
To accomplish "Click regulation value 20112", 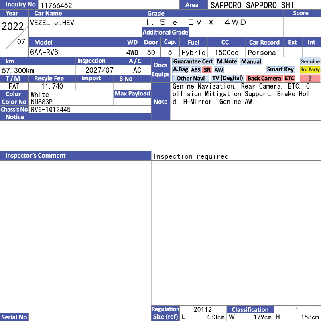I will (203, 309).
